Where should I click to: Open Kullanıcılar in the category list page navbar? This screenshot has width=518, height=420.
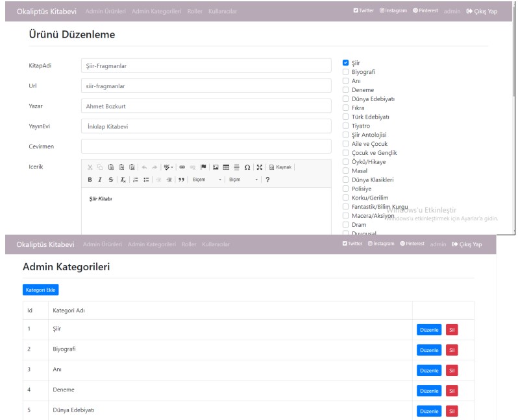pyautogui.click(x=216, y=244)
